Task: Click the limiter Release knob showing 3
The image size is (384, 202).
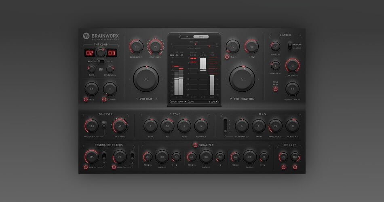Action: [276, 65]
